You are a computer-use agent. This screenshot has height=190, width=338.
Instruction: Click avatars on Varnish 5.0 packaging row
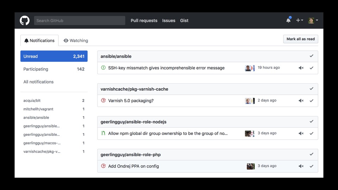250,101
